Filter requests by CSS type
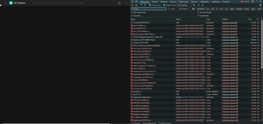 coord(213,9)
